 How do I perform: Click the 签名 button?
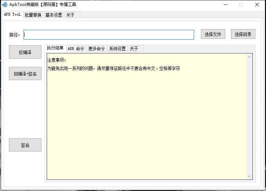click(25, 145)
